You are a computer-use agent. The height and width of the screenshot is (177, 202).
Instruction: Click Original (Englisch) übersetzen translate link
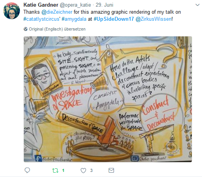pos(57,29)
